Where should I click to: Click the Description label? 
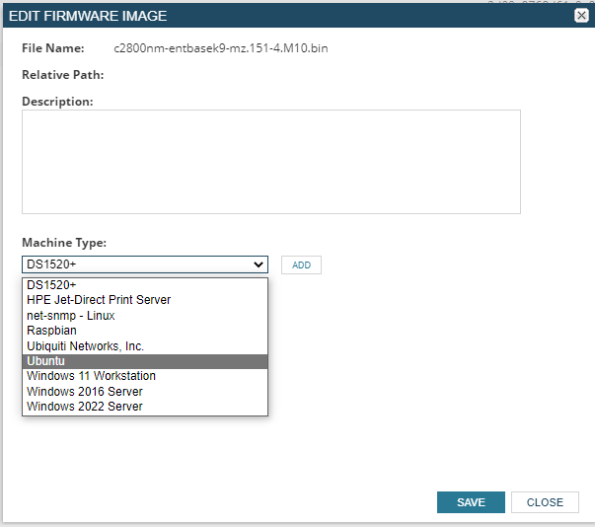(x=57, y=102)
